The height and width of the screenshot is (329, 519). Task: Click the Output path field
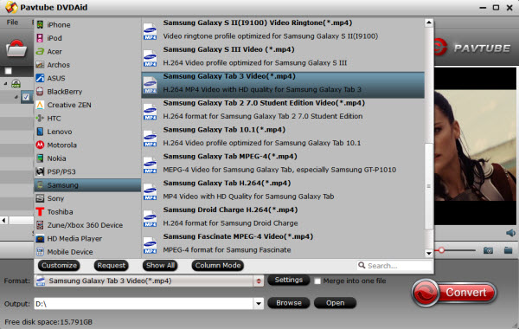click(144, 304)
